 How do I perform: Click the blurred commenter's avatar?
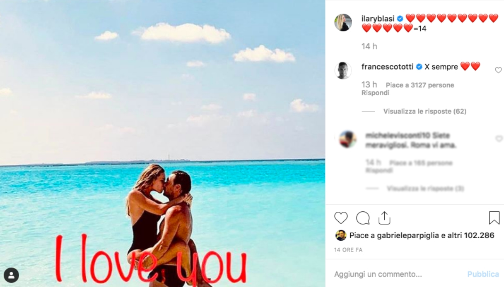[x=347, y=139]
